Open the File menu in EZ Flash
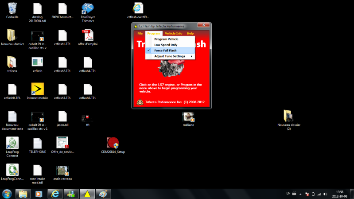This screenshot has width=354, height=199. tap(140, 33)
